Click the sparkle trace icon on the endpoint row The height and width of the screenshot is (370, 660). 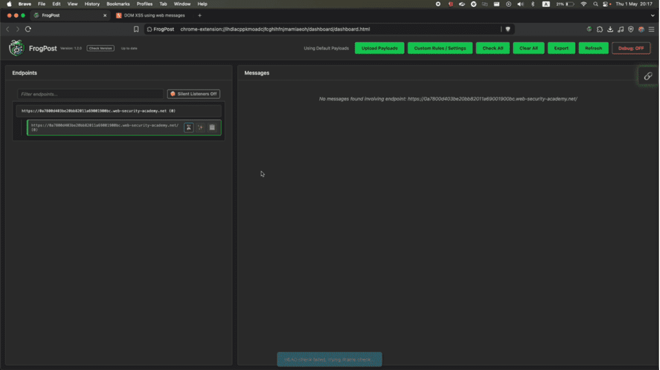coord(200,127)
